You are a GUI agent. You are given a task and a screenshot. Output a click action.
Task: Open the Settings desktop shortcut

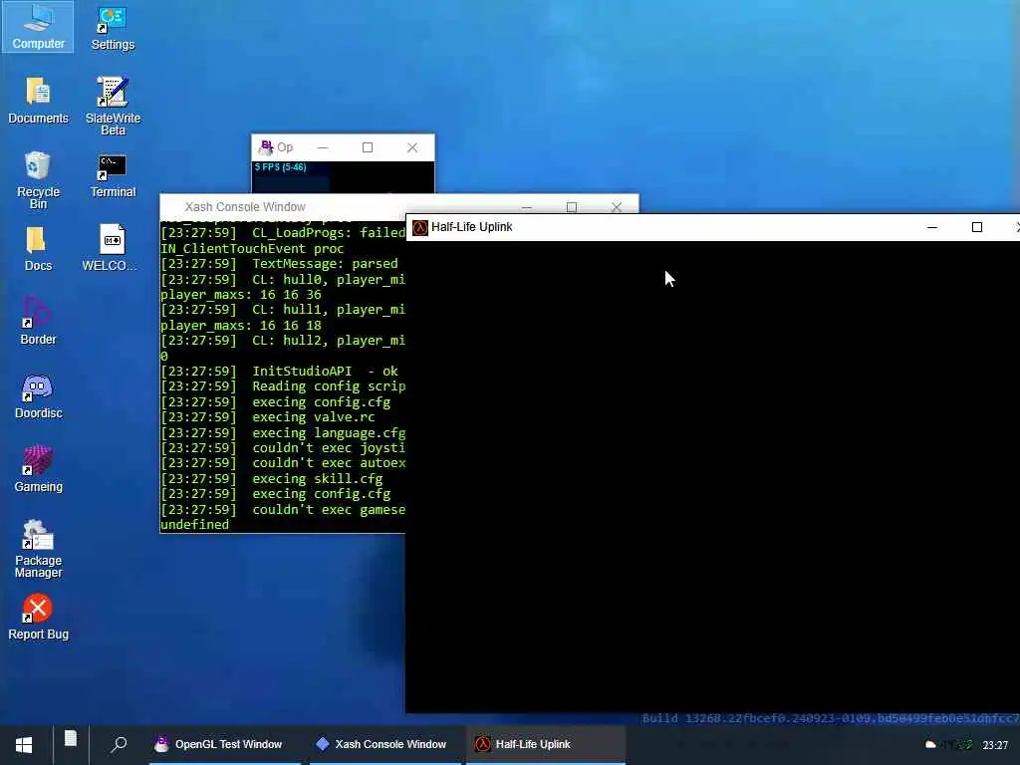(113, 28)
